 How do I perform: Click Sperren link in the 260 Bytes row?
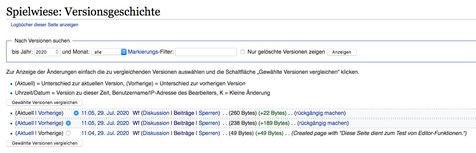(x=208, y=113)
